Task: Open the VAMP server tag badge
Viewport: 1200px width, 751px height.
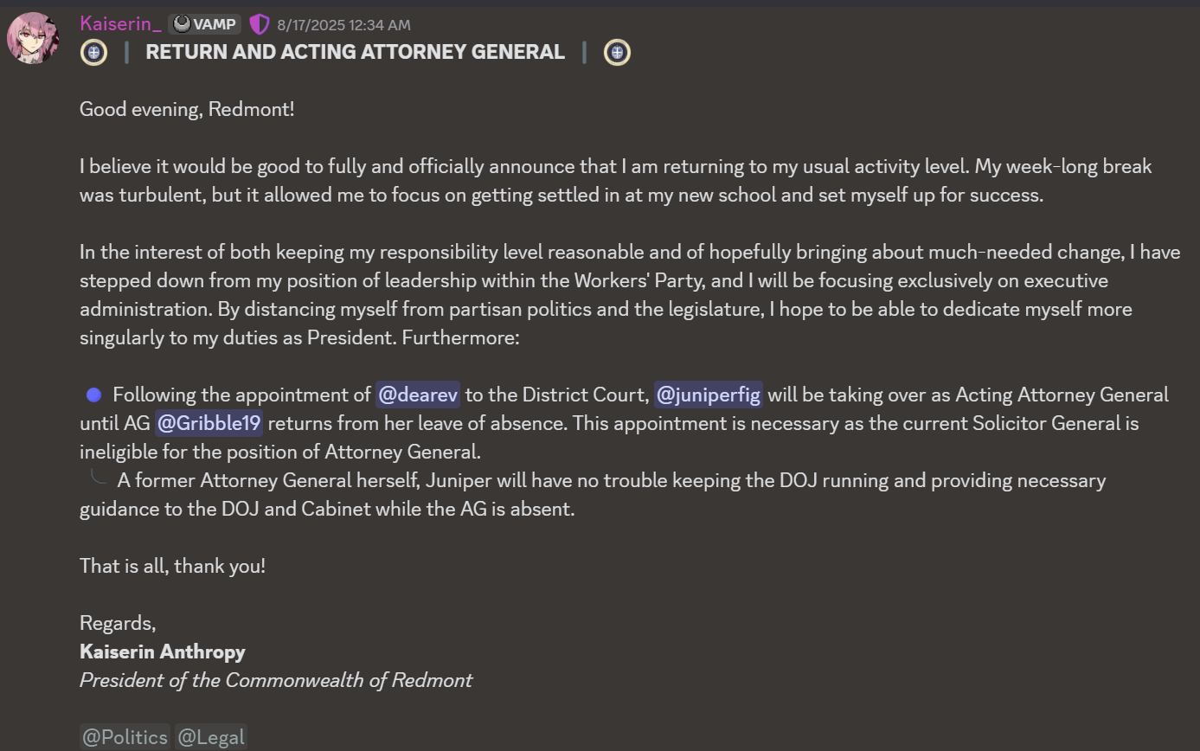Action: pyautogui.click(x=204, y=24)
